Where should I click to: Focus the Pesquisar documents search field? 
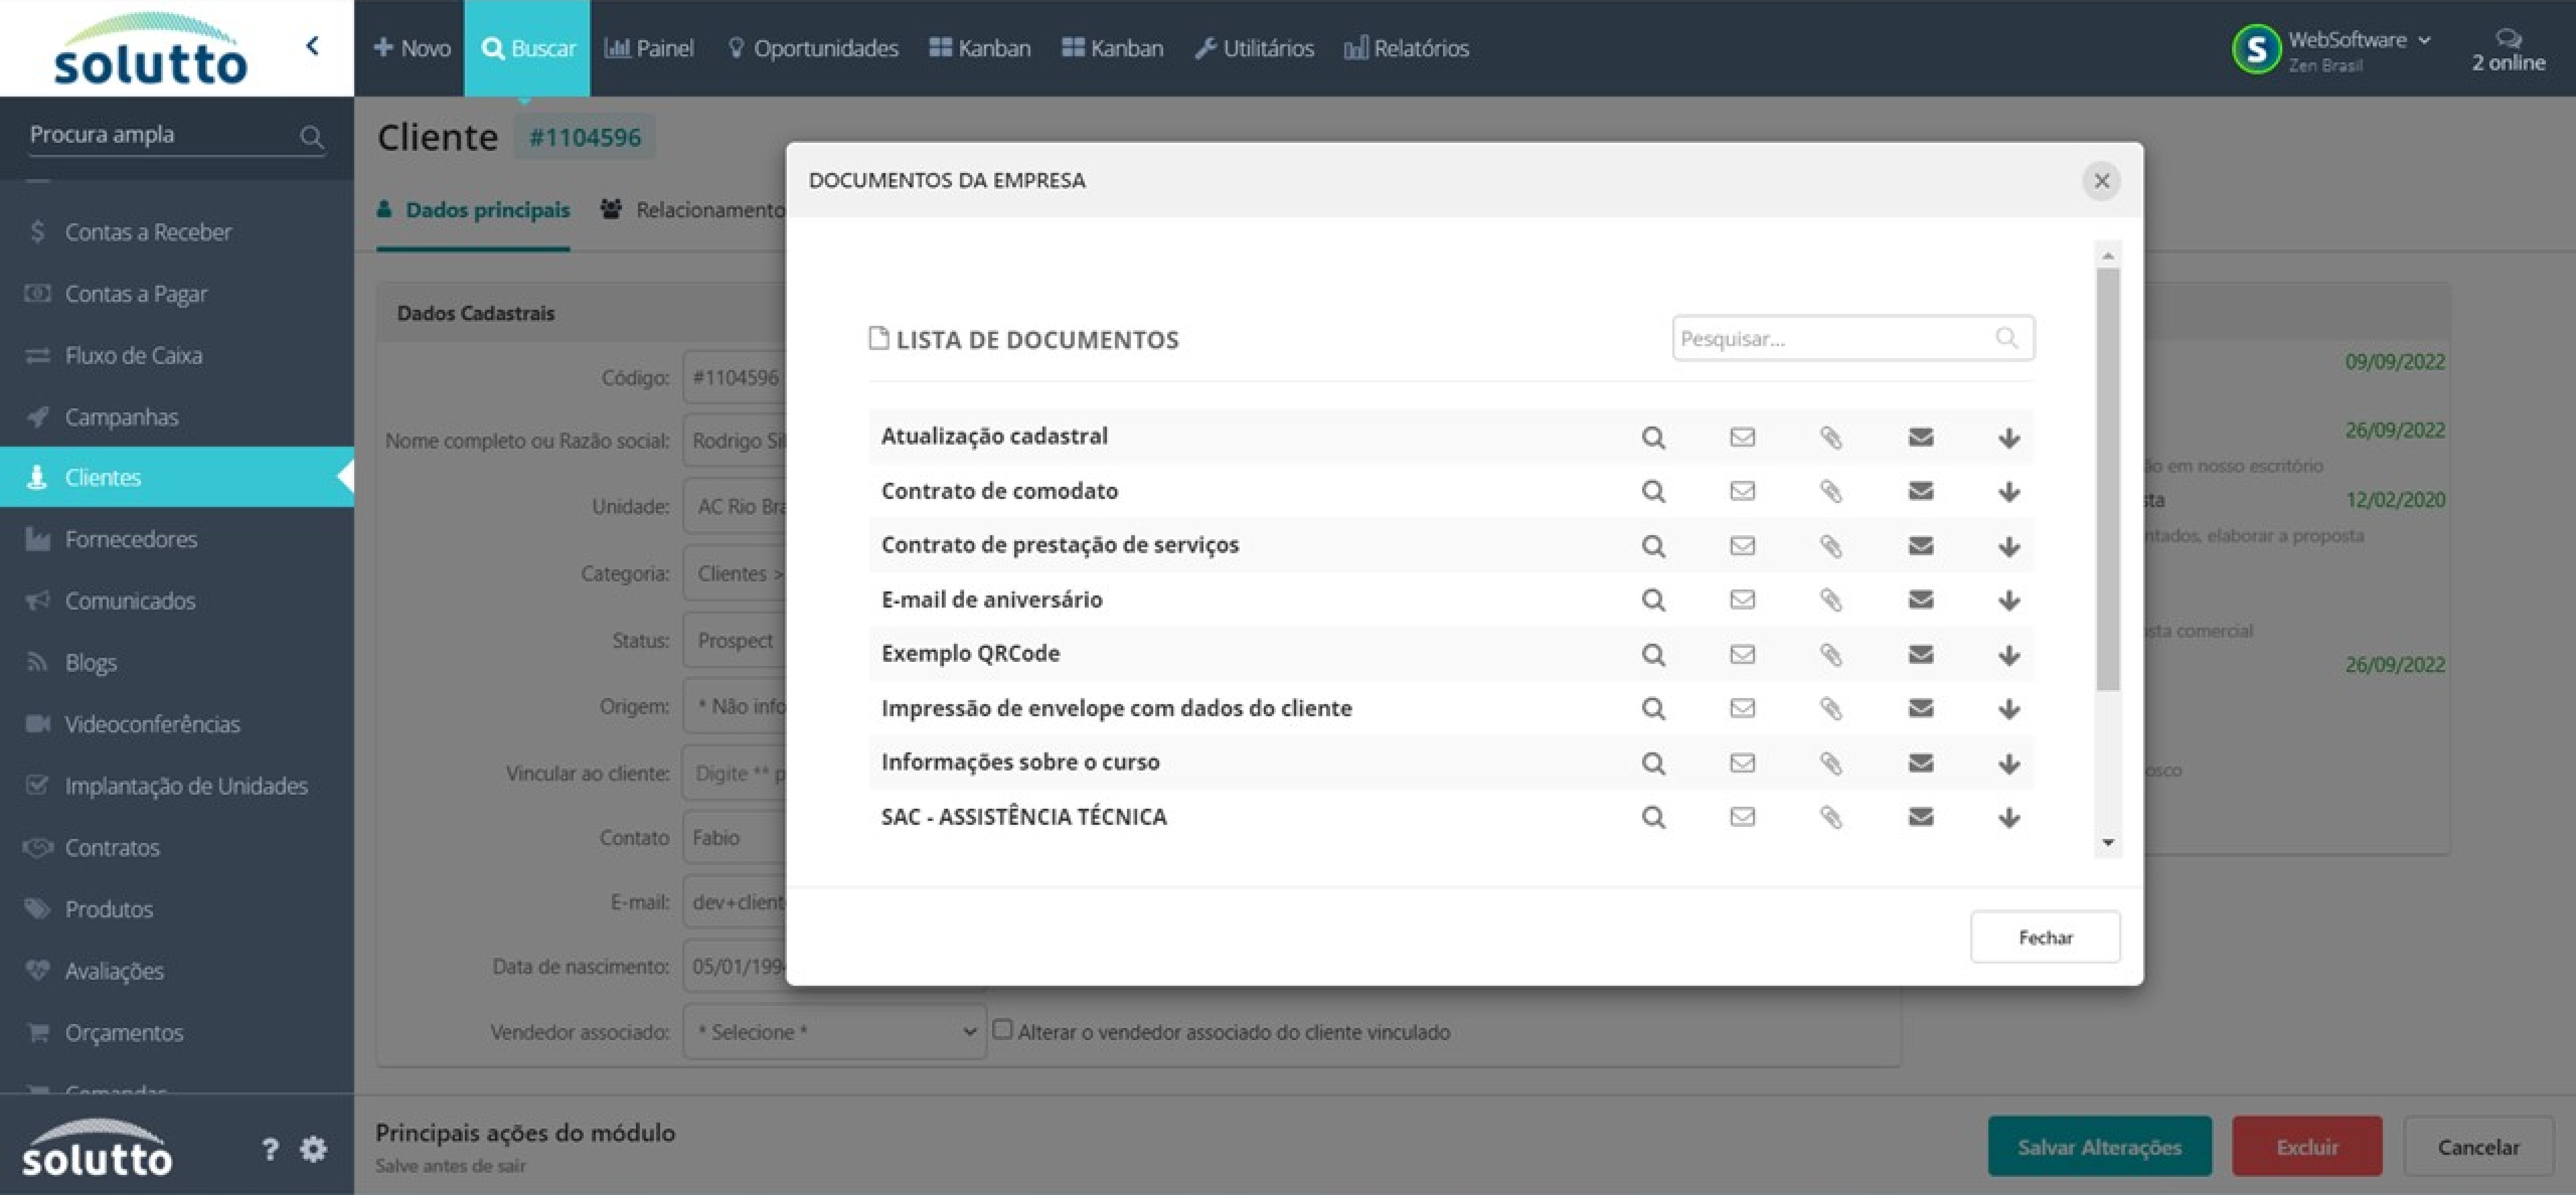coord(1852,339)
